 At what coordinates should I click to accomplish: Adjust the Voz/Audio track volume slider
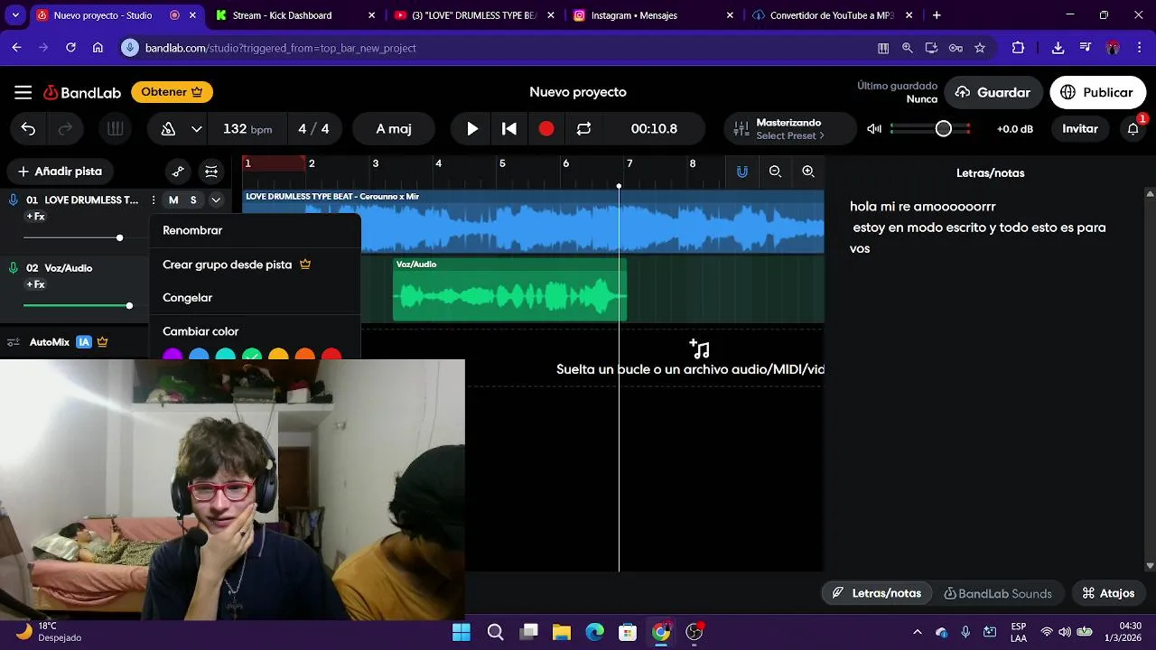click(129, 306)
